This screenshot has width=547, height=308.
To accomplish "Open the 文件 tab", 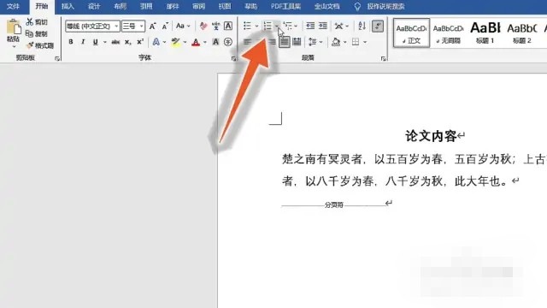I will click(x=13, y=7).
